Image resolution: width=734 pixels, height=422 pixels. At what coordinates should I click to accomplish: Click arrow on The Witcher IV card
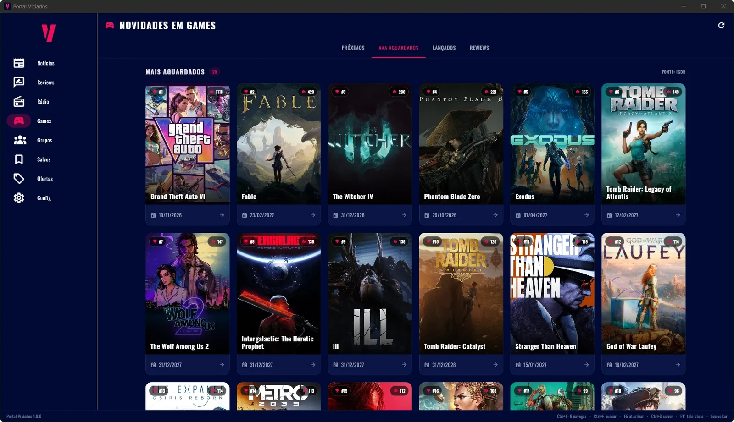pos(404,215)
